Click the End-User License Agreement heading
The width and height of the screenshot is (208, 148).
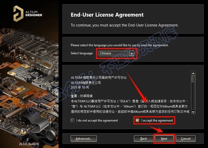(107, 15)
